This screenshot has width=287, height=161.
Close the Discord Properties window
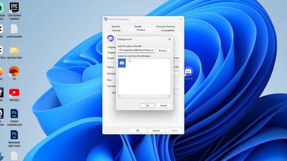point(181,19)
